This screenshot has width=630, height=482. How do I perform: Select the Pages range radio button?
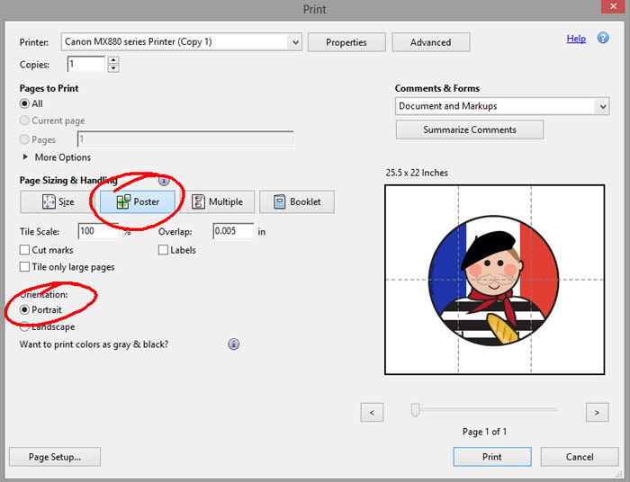[x=24, y=139]
